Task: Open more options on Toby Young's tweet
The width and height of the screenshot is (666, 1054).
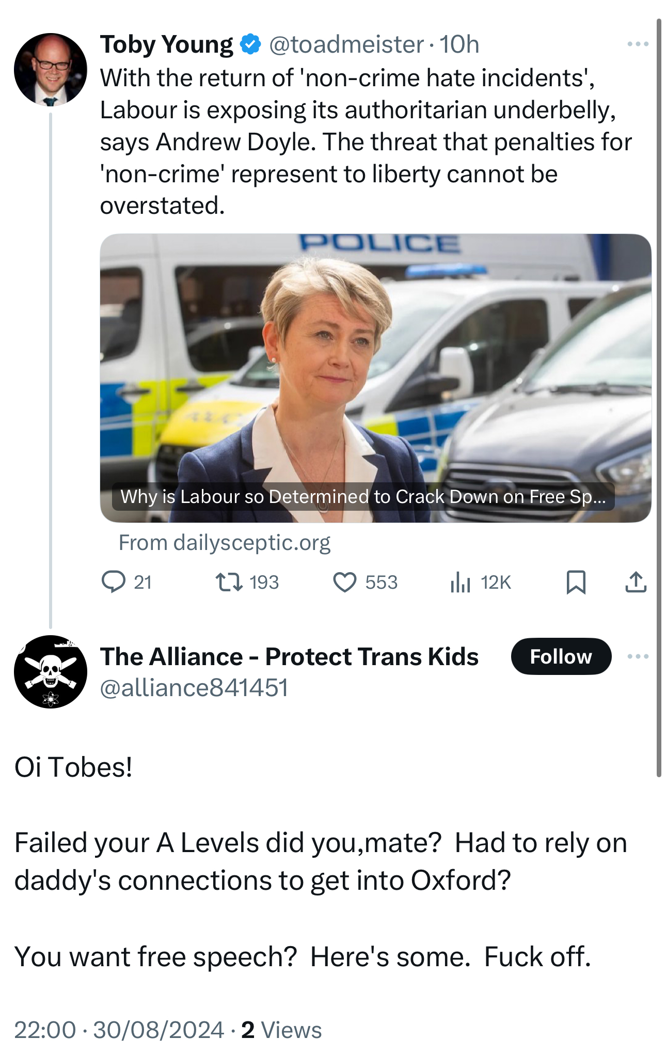Action: pyautogui.click(x=638, y=44)
